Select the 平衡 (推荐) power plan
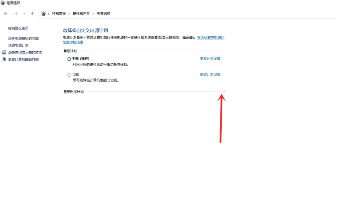The width and height of the screenshot is (337, 206). (x=69, y=59)
